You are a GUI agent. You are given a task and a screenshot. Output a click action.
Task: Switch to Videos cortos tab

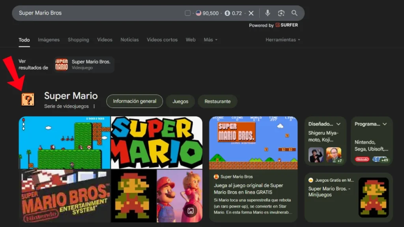click(x=162, y=40)
